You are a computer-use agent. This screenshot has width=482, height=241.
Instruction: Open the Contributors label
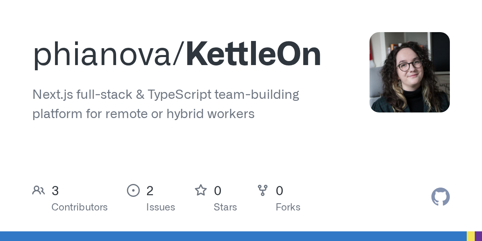[x=80, y=207]
